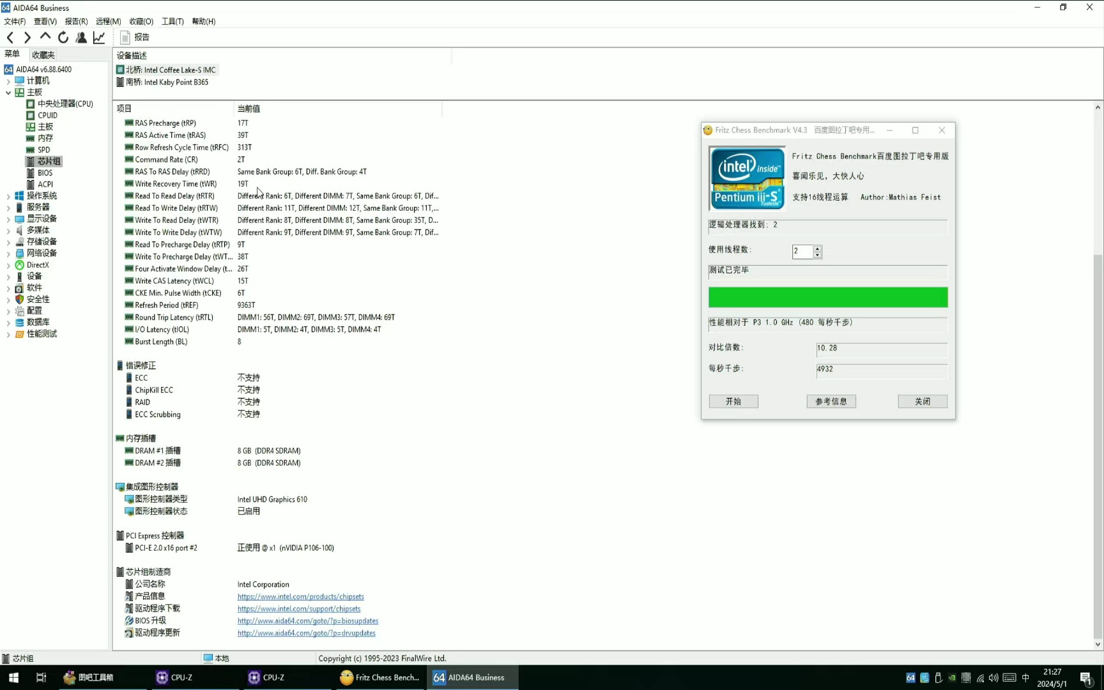Refresh the page with the refresh icon
The width and height of the screenshot is (1104, 690).
point(63,38)
